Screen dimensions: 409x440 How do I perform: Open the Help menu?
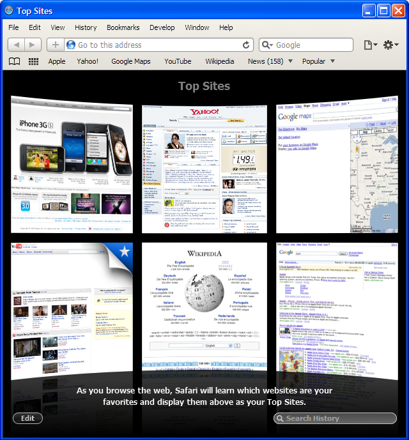coord(226,27)
